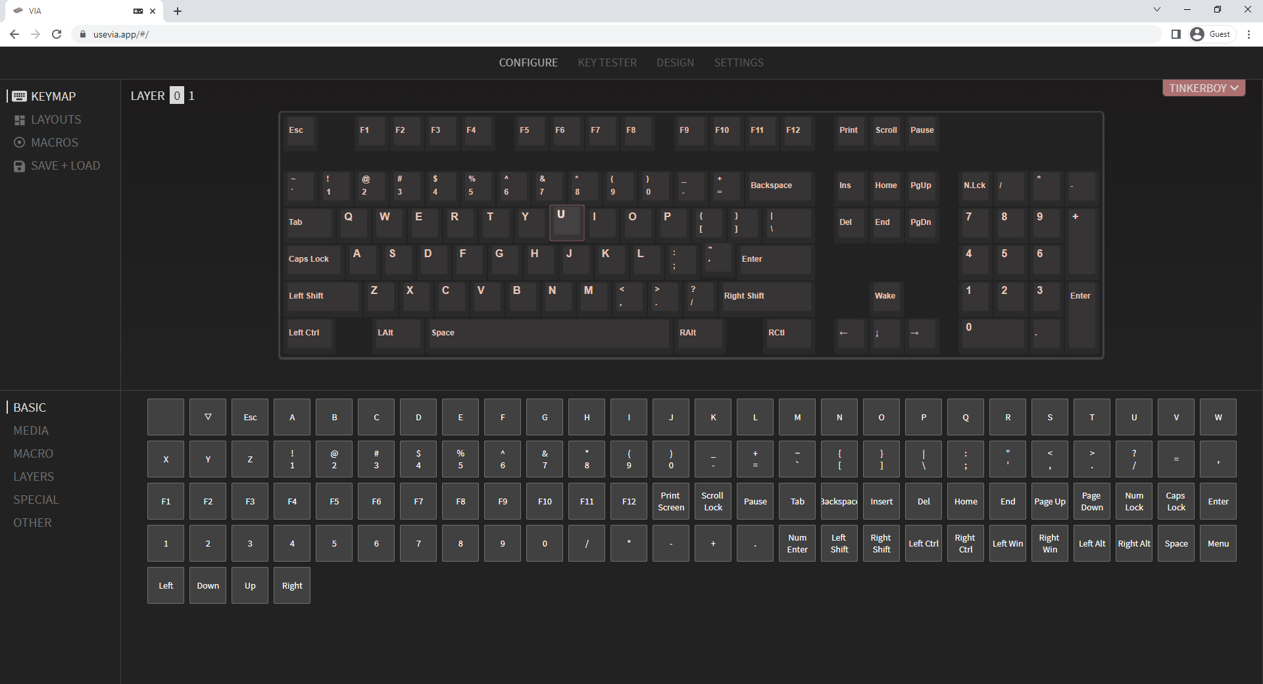Select the MACRO keycode category

pyautogui.click(x=33, y=454)
